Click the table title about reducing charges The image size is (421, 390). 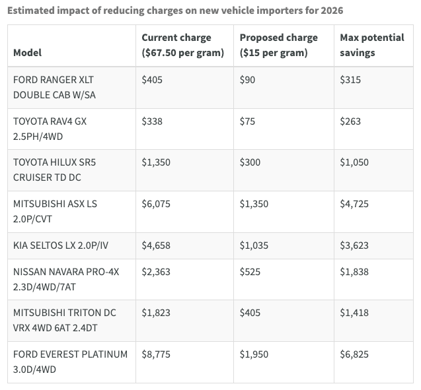(x=174, y=11)
